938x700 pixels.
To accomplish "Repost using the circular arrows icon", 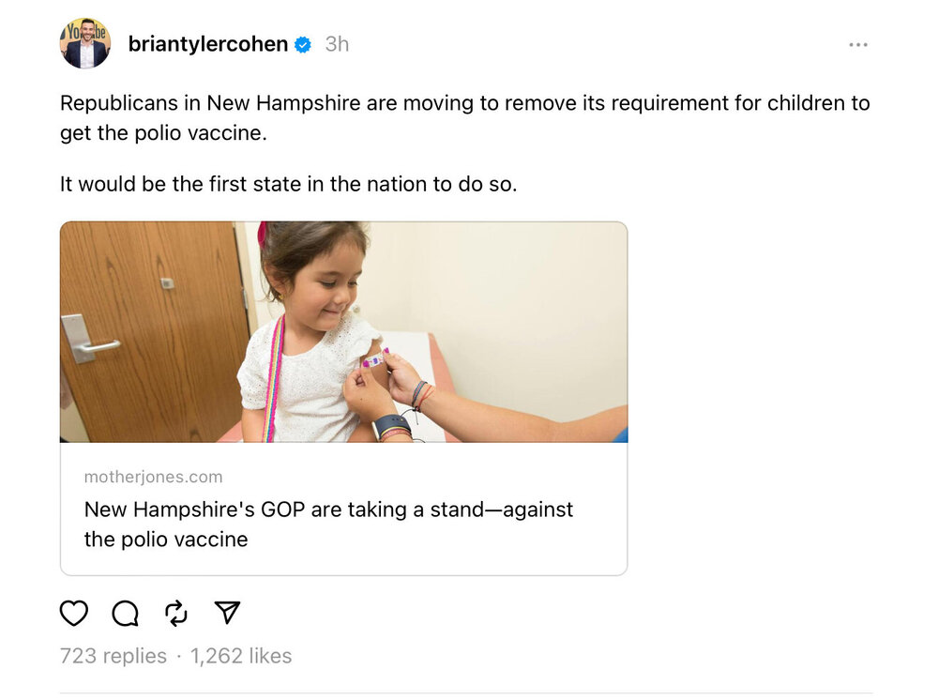I will pos(176,613).
